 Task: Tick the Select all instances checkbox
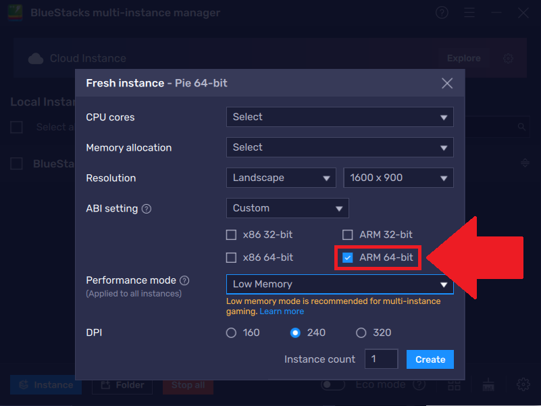pos(17,127)
